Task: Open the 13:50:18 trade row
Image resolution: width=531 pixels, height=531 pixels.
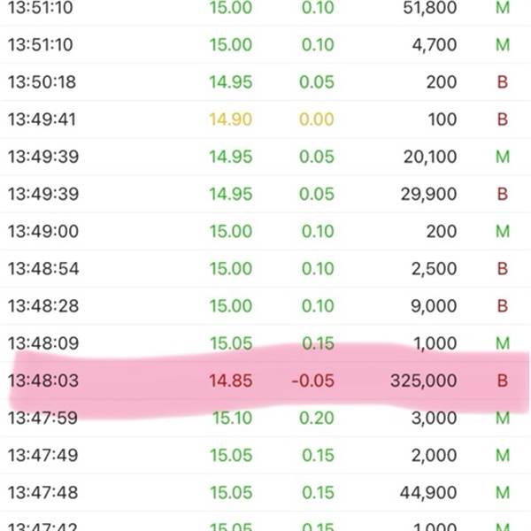Action: [265, 82]
